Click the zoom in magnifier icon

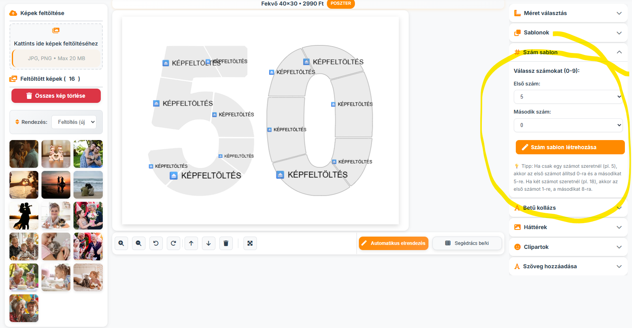[121, 243]
